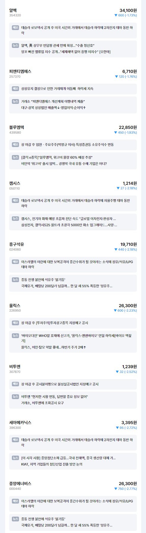Open 블루엠텍 위고비 물량 60% news

point(57,157)
